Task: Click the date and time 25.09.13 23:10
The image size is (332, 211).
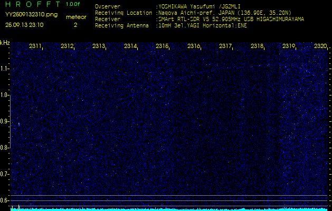Action: 25,25
